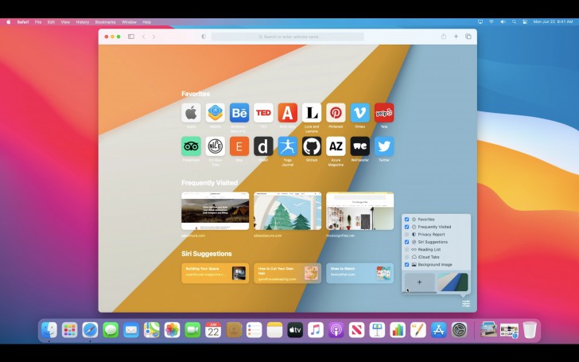Viewport: 579px width, 362px height.
Task: Open Finder from the Dock
Action: (x=49, y=330)
